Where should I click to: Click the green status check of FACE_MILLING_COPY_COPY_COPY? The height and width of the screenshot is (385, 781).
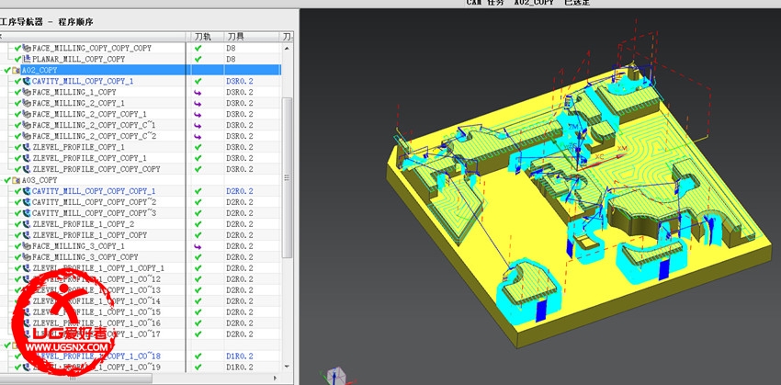[17, 48]
